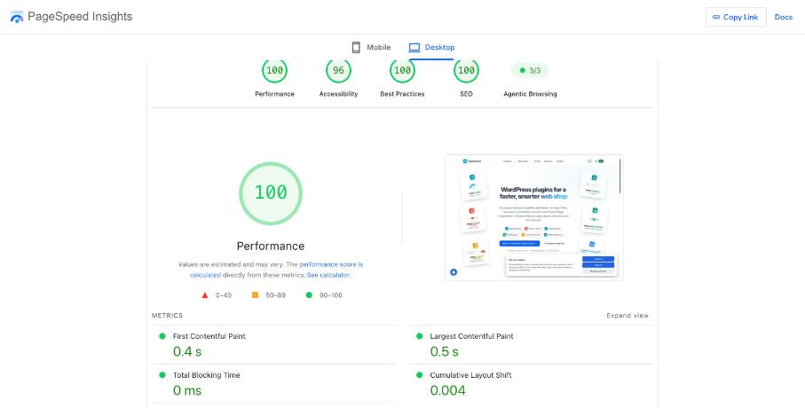Click the orange square 50–89 legend icon

click(x=255, y=295)
